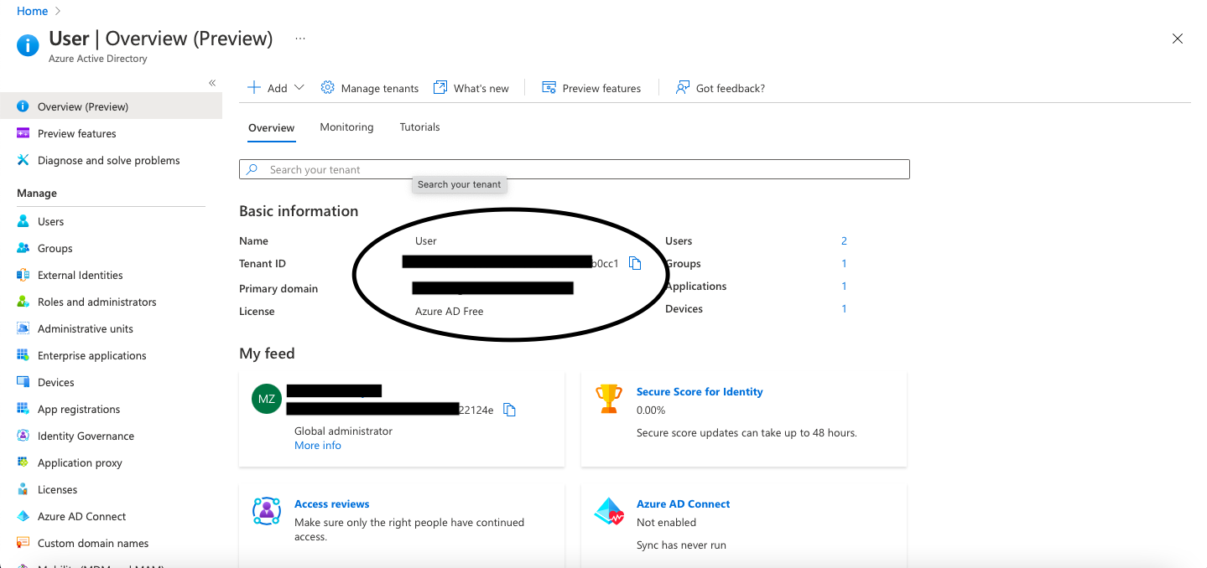Copy the Tenant ID to clipboard

click(635, 264)
